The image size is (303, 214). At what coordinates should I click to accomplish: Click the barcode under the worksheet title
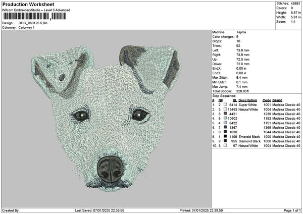pyautogui.click(x=34, y=16)
